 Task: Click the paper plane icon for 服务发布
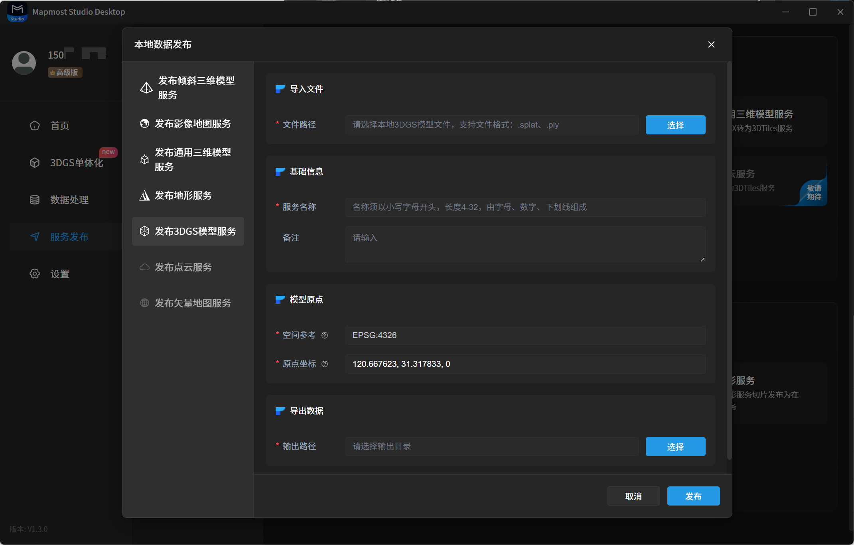35,237
